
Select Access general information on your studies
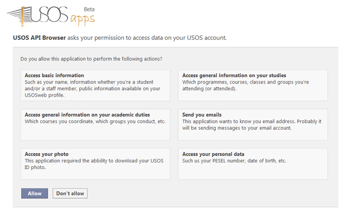tap(253, 85)
